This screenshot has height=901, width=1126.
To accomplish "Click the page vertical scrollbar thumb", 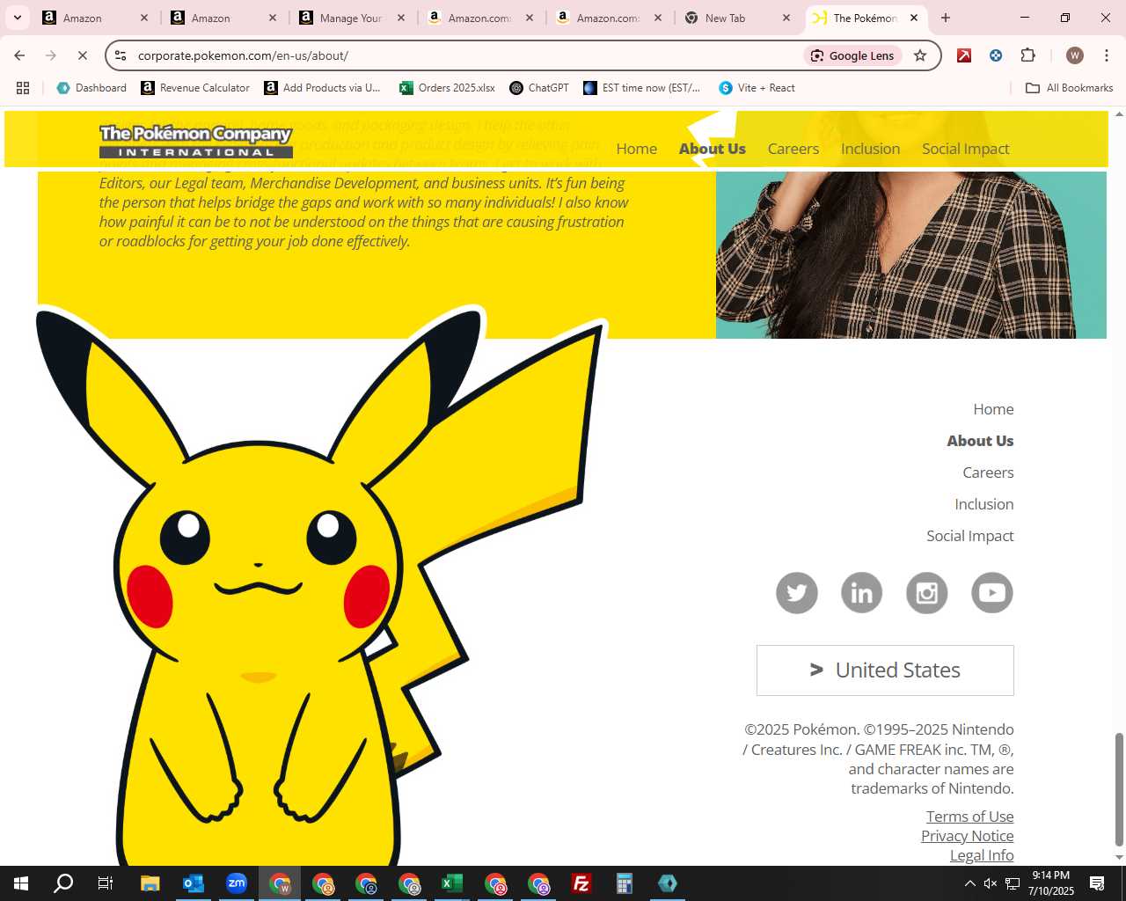I will point(1119,790).
